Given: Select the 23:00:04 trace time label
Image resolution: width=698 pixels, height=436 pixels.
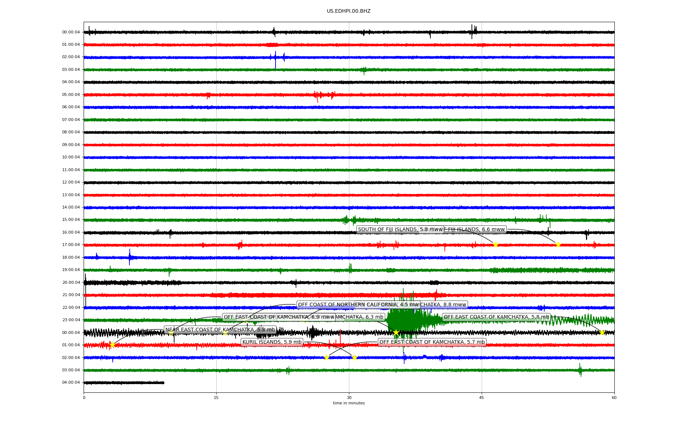Looking at the screenshot, I should pyautogui.click(x=71, y=320).
